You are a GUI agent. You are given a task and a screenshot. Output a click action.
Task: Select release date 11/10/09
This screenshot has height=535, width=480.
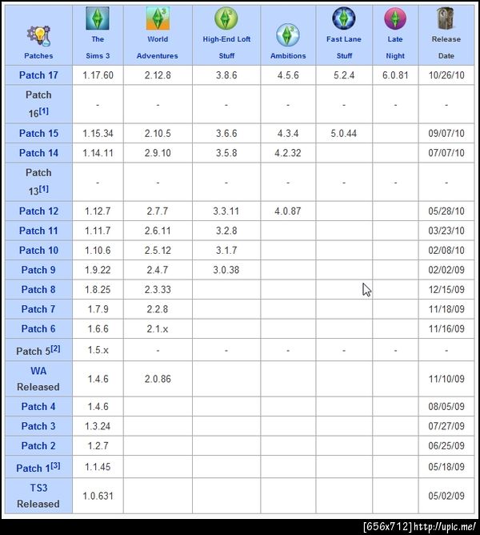click(x=446, y=379)
